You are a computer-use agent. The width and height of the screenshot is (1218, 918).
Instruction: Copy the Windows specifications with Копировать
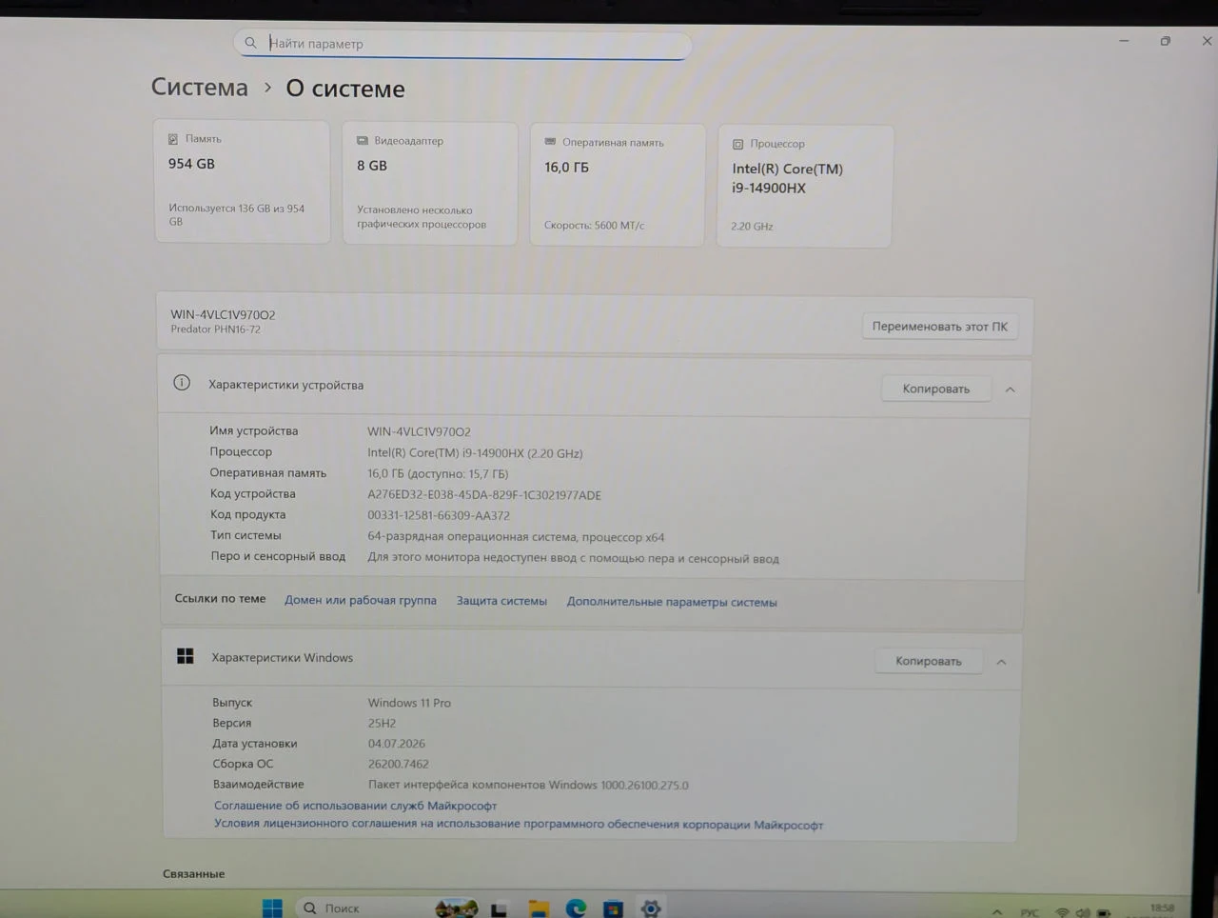point(929,661)
